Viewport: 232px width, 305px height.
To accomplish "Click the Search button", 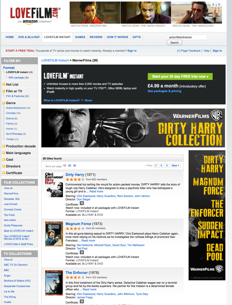I will [174, 43].
